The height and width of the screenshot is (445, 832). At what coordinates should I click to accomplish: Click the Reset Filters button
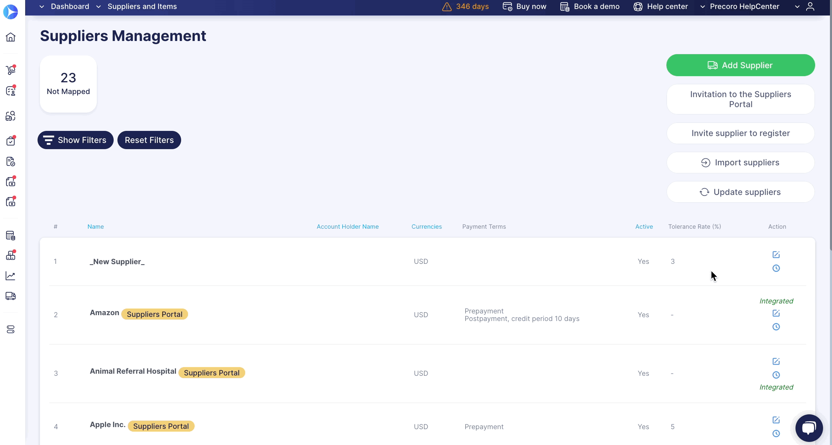[149, 140]
